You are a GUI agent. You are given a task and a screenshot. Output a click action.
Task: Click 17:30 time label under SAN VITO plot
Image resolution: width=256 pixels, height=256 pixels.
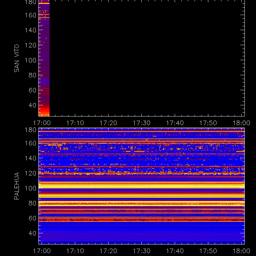click(x=142, y=123)
